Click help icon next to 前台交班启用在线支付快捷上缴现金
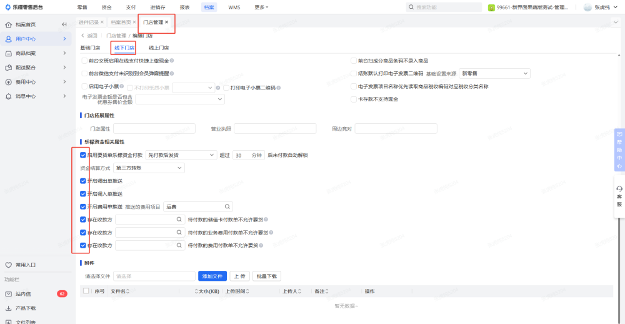The image size is (625, 324). (172, 61)
